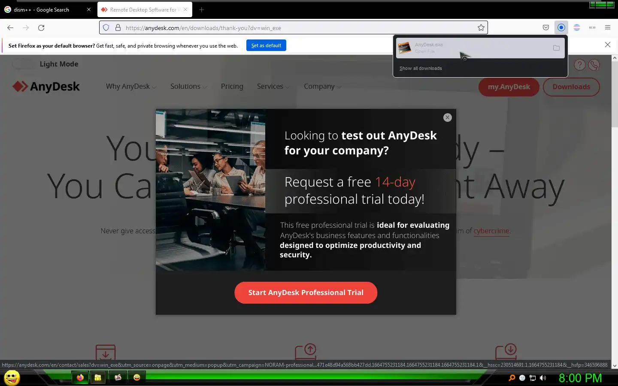Click the '14-day' text in the popup

(395, 182)
